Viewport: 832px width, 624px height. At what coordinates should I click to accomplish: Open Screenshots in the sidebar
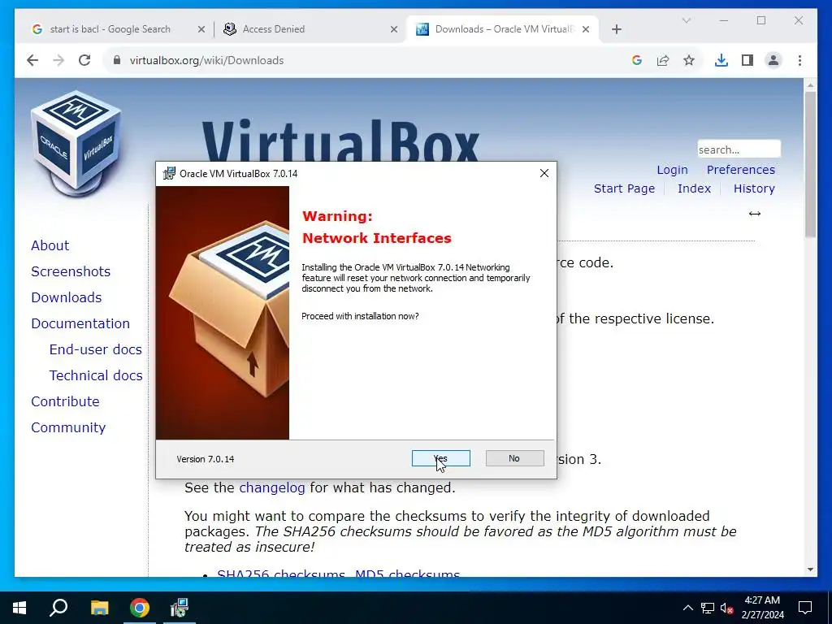click(x=71, y=271)
